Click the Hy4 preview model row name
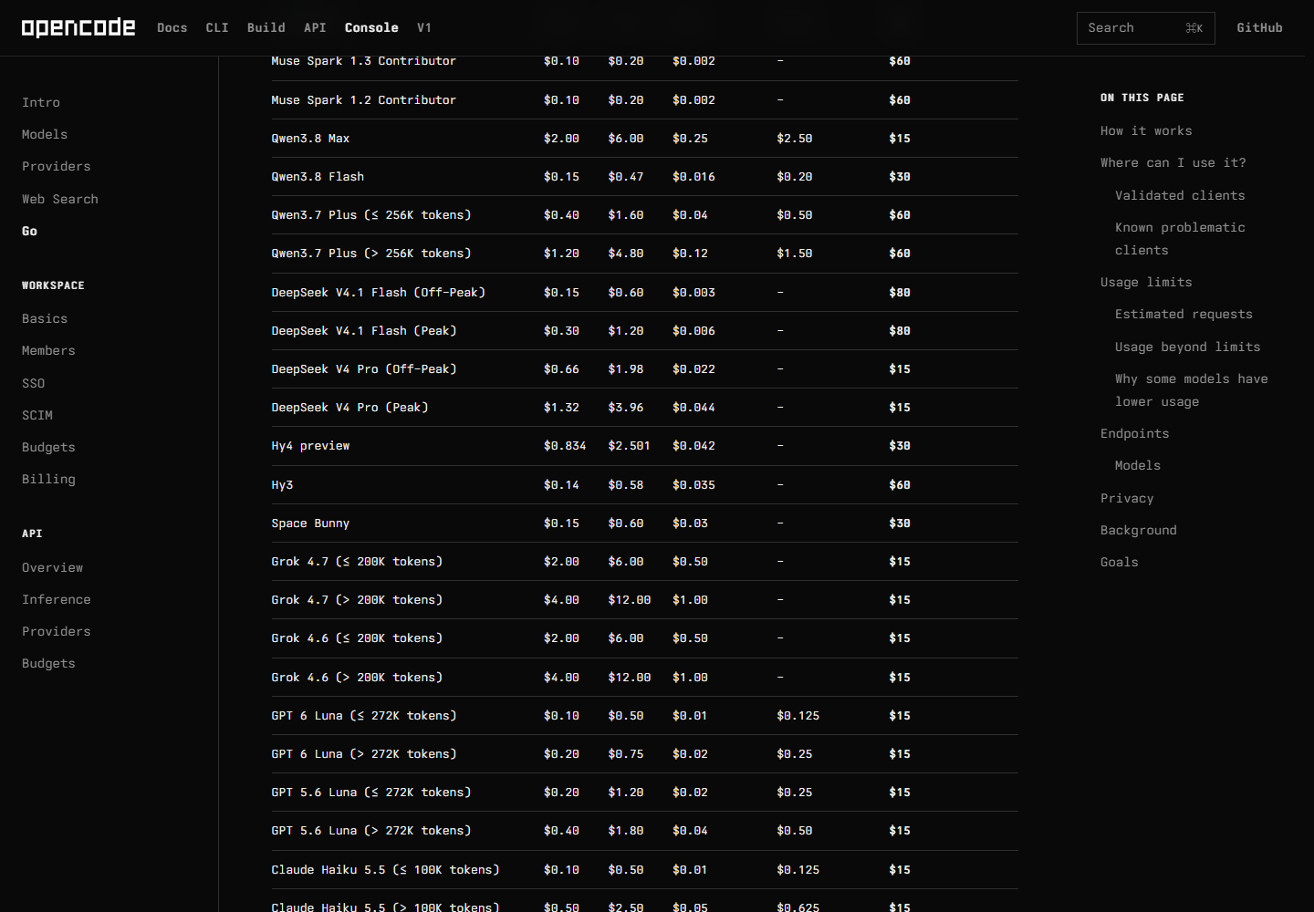 (x=310, y=446)
